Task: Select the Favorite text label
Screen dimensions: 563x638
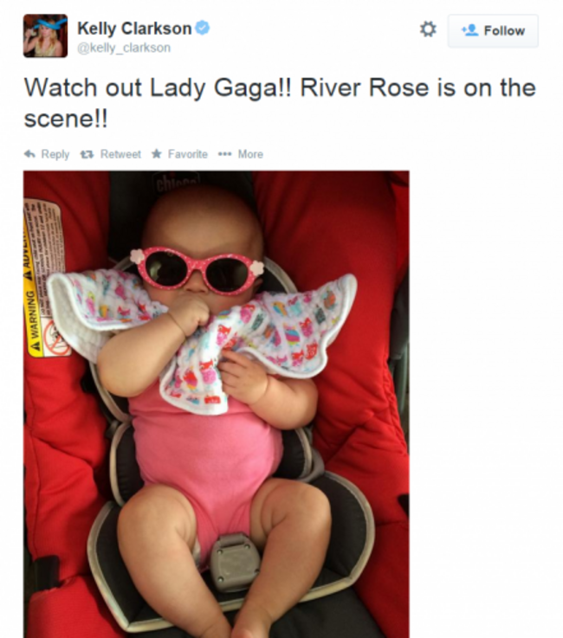Action: coord(188,154)
